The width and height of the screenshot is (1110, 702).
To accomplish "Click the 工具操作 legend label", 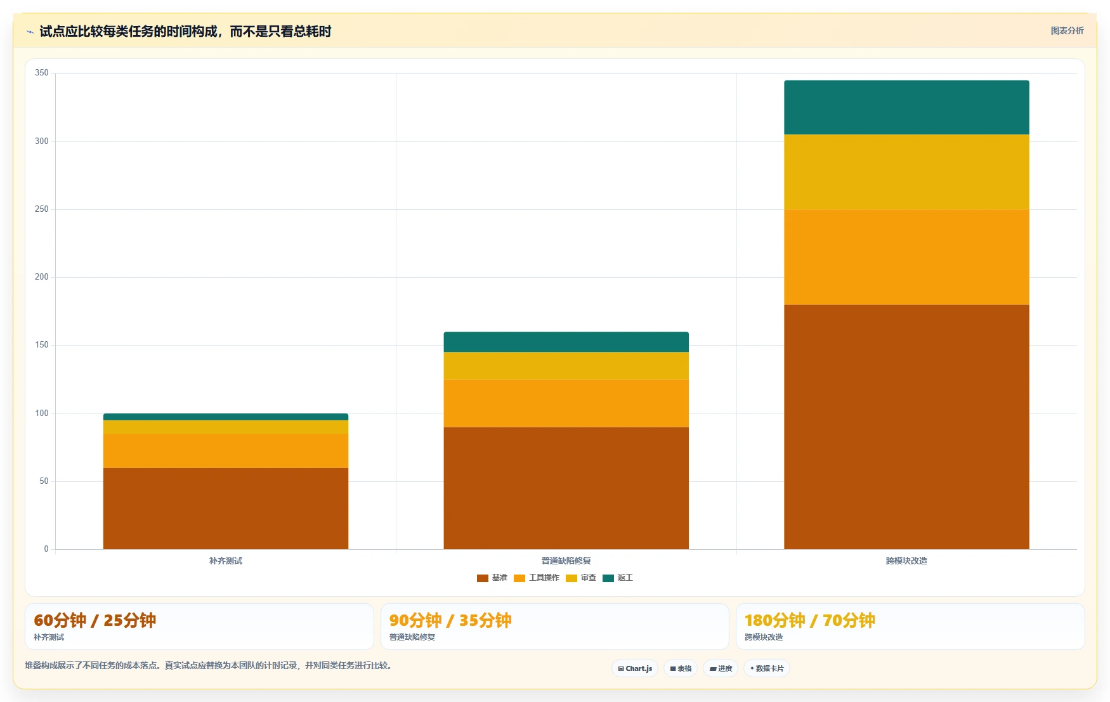I will pos(544,578).
